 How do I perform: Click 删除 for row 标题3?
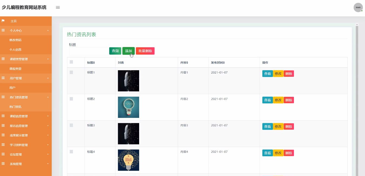[289, 127]
